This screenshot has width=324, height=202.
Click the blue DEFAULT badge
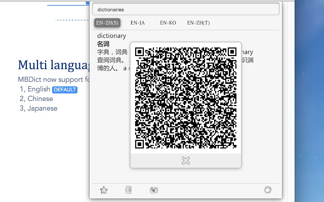65,90
